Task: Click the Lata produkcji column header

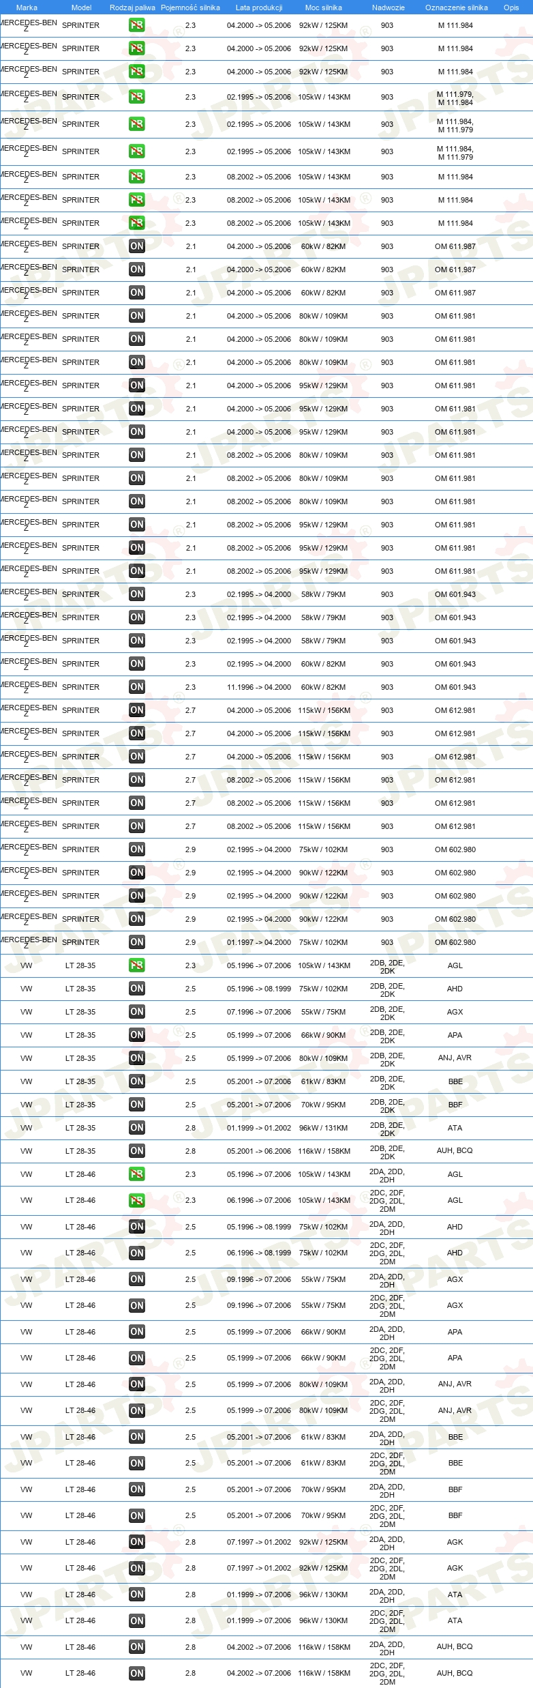Action: (x=259, y=8)
